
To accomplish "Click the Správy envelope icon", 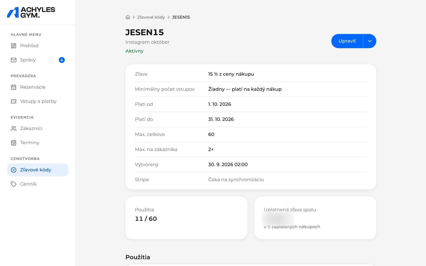I will (x=14, y=60).
